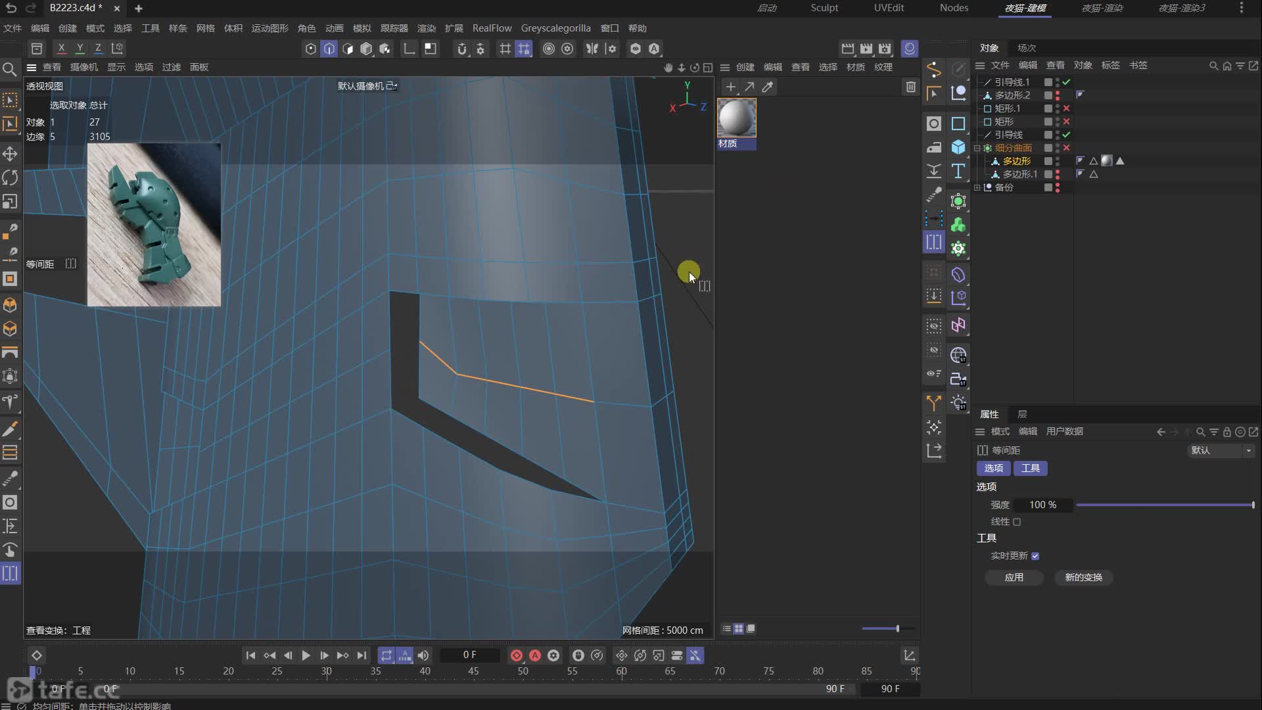Click the 新的变换 button

(1083, 577)
